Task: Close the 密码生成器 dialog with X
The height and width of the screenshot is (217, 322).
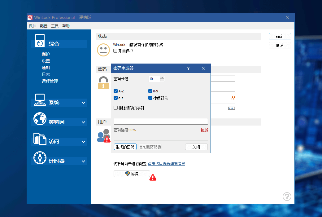Action: click(x=203, y=68)
